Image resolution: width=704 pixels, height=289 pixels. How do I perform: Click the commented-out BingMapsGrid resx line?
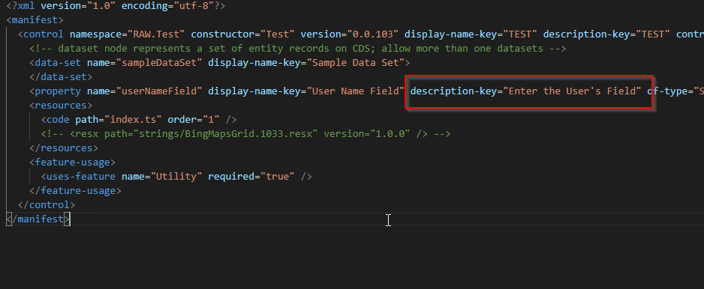(245, 133)
